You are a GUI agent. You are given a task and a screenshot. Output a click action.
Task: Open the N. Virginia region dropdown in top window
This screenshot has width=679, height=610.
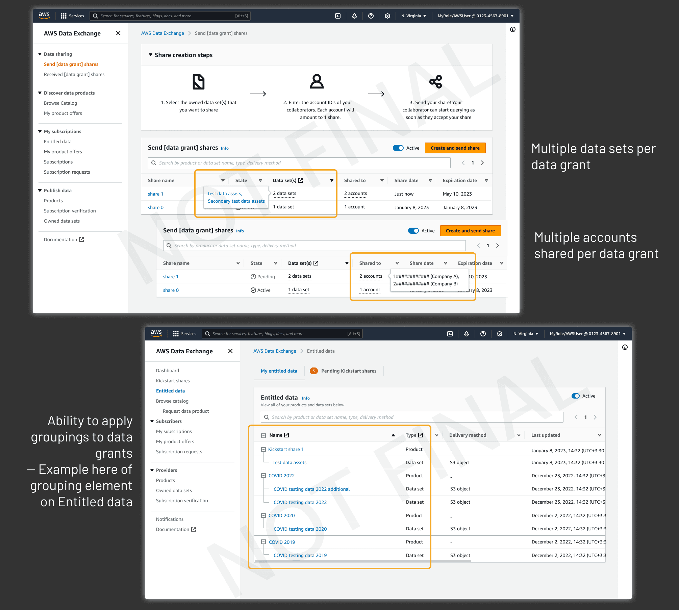point(414,16)
